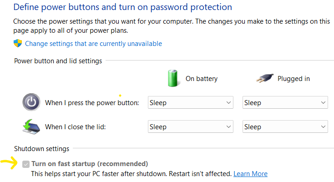The width and height of the screenshot is (334, 182).
Task: Open 'Change settings that are currently unavailable'
Action: pyautogui.click(x=93, y=44)
